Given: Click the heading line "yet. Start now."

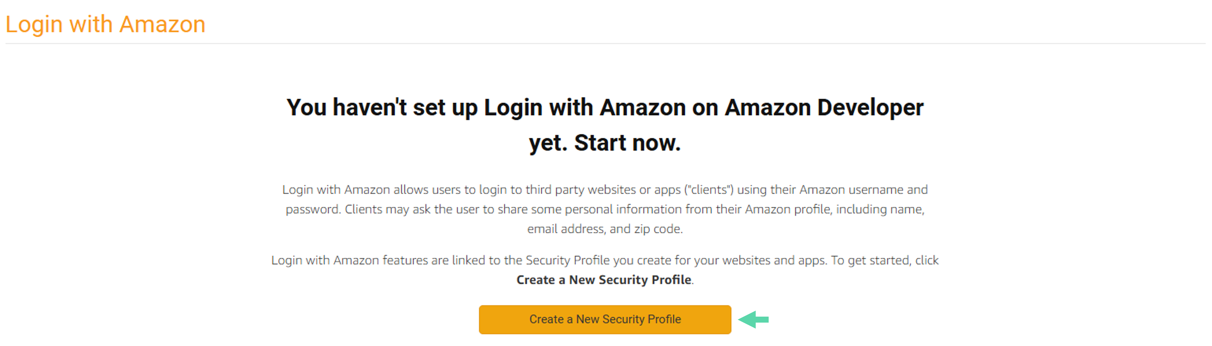Looking at the screenshot, I should tap(605, 143).
